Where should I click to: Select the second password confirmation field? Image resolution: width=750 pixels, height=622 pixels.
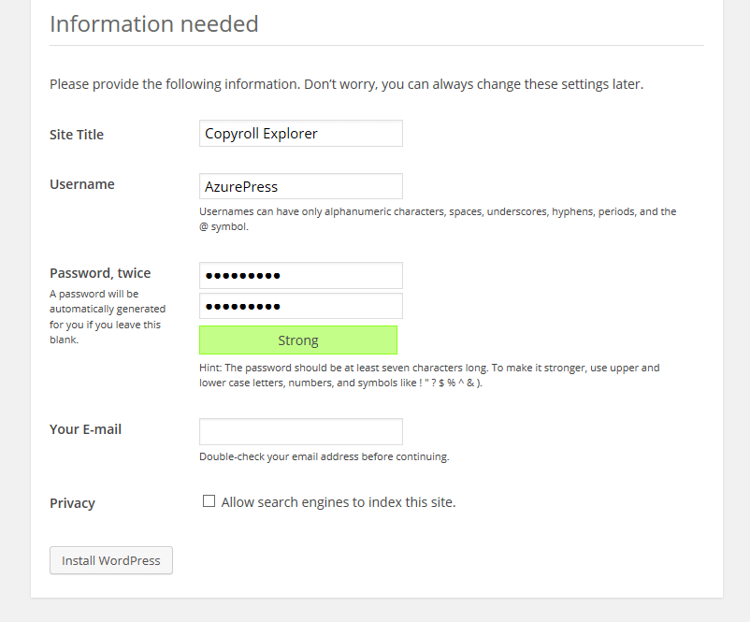click(x=301, y=306)
